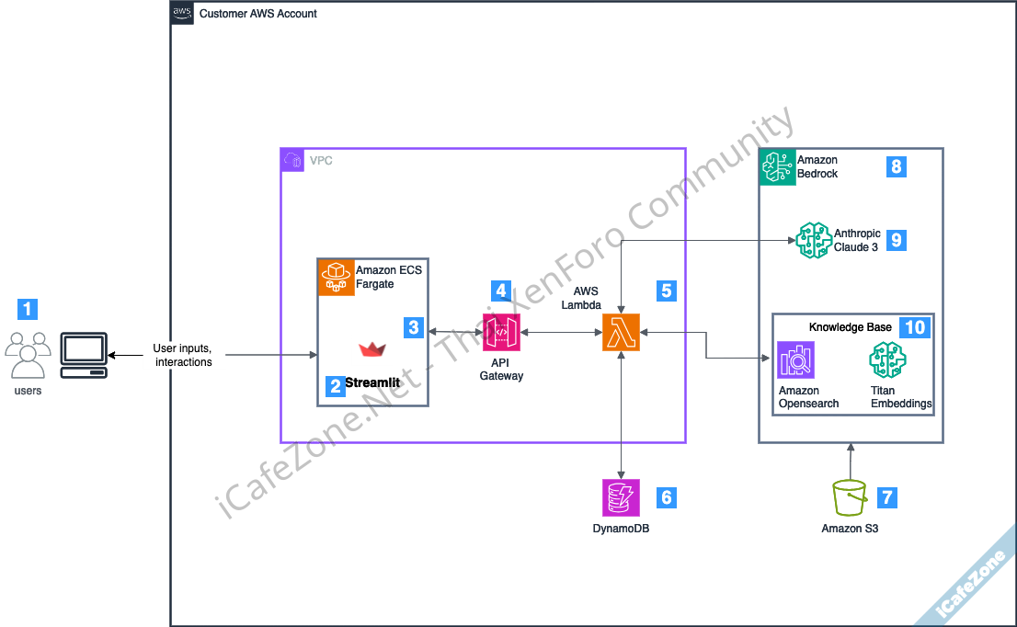1017x627 pixels.
Task: Select the Amazon S3 bucket icon
Action: (850, 497)
